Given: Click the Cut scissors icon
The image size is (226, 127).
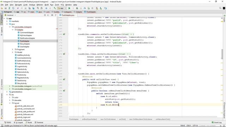Looking at the screenshot, I should [x=25, y=8].
